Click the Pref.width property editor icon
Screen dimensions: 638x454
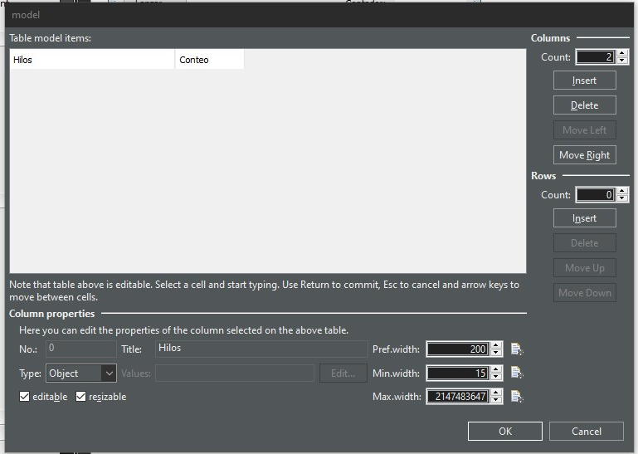(x=517, y=349)
